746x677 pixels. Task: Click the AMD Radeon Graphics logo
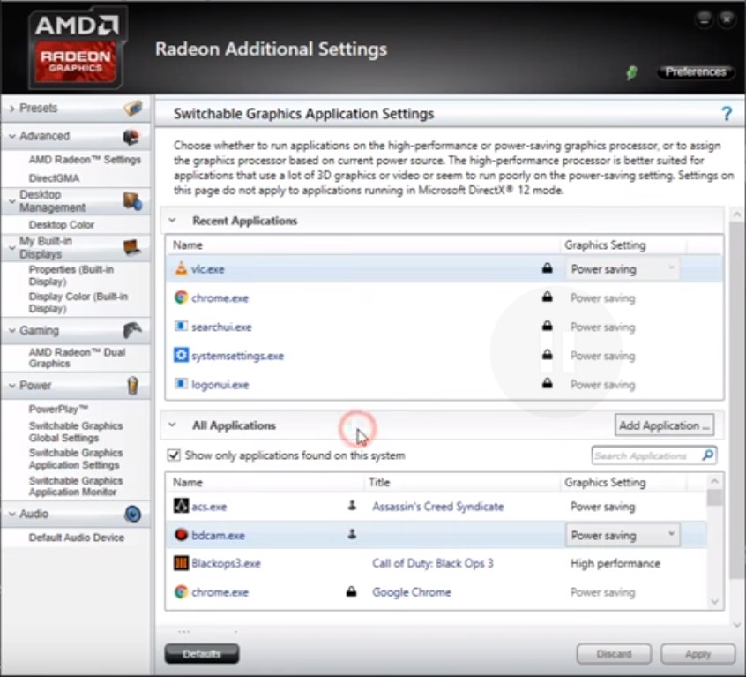click(77, 48)
